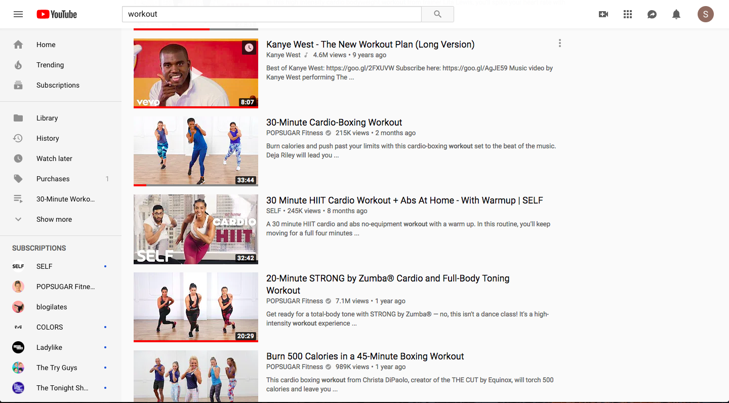The height and width of the screenshot is (403, 729).
Task: Click the HIIT Cardio SELF thumbnail
Action: pos(196,229)
